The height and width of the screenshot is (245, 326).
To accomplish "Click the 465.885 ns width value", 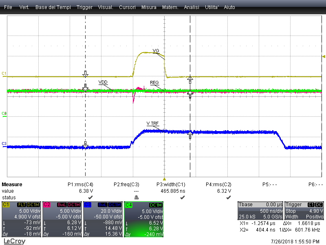I will click(x=173, y=191).
